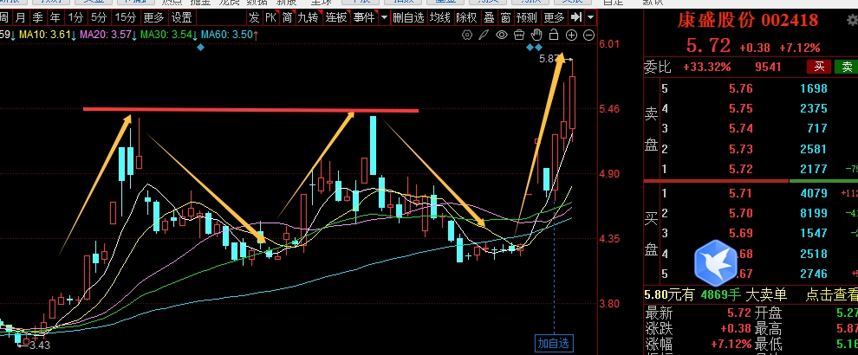Select the drawing pen tool icon
Screen dimensions: 858x355
pyautogui.click(x=484, y=35)
